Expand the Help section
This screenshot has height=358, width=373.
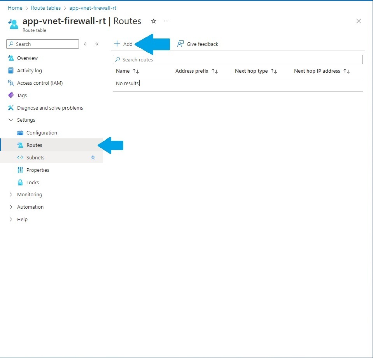coord(11,219)
